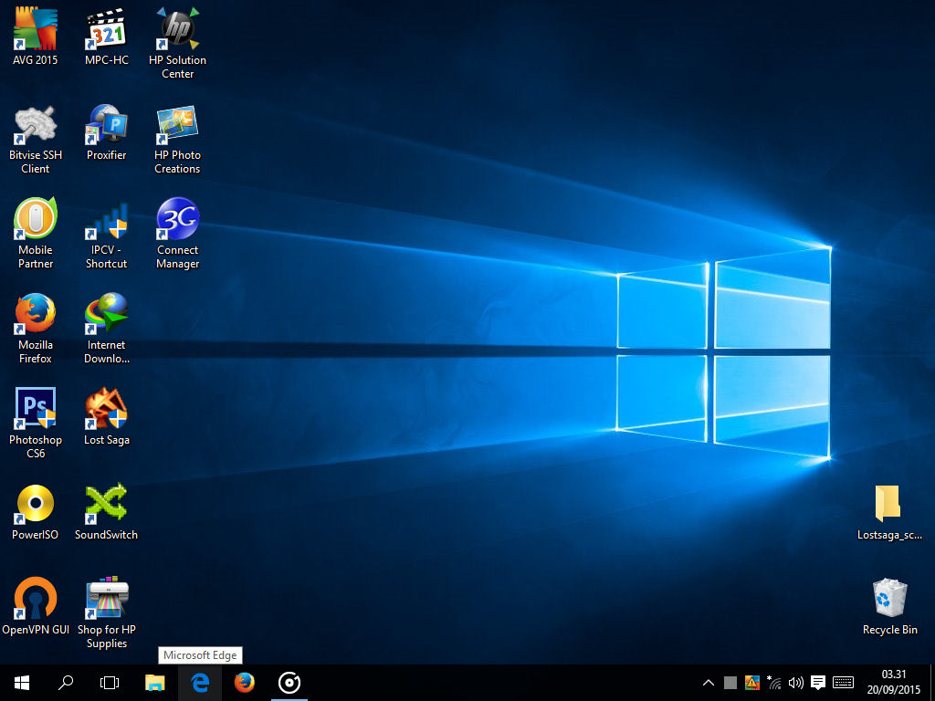Open taskbar search magnifier
Image resolution: width=935 pixels, height=701 pixels.
[66, 683]
